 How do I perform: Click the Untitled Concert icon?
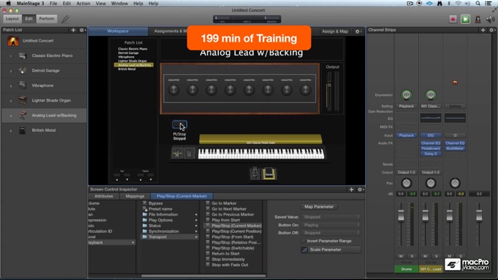coord(13,41)
